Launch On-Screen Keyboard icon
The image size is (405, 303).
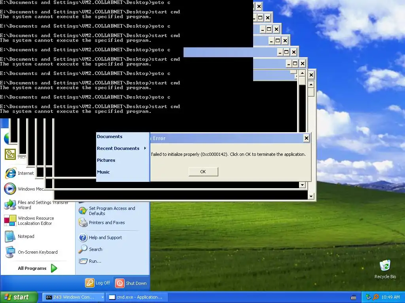(10, 252)
